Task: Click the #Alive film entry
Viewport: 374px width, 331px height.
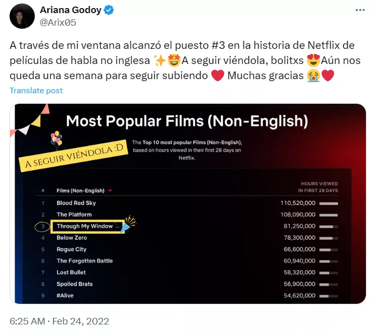Action: tap(65, 296)
